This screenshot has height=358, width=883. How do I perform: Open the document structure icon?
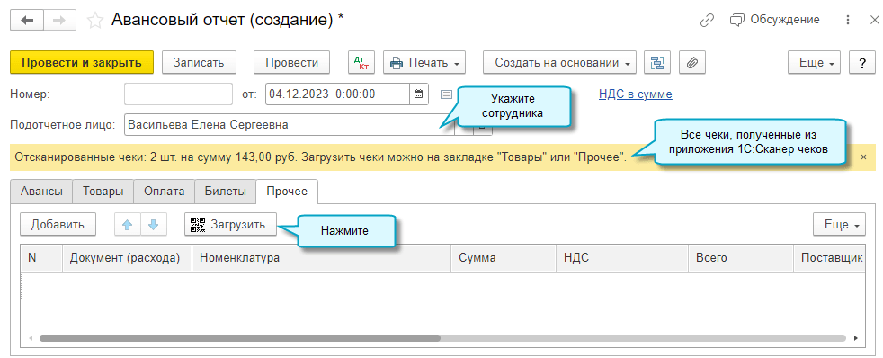pyautogui.click(x=656, y=62)
